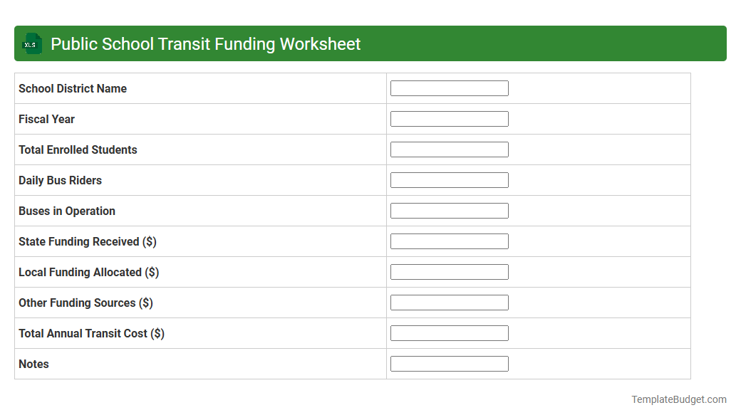Click the Local Funding Allocated input box
The width and height of the screenshot is (741, 420).
[x=449, y=271]
